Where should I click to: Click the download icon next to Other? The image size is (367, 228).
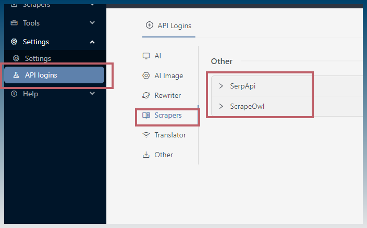point(146,155)
